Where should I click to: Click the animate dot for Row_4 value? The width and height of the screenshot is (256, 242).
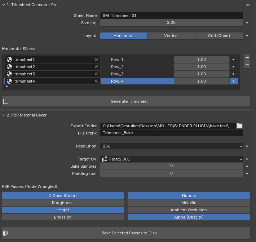click(233, 81)
